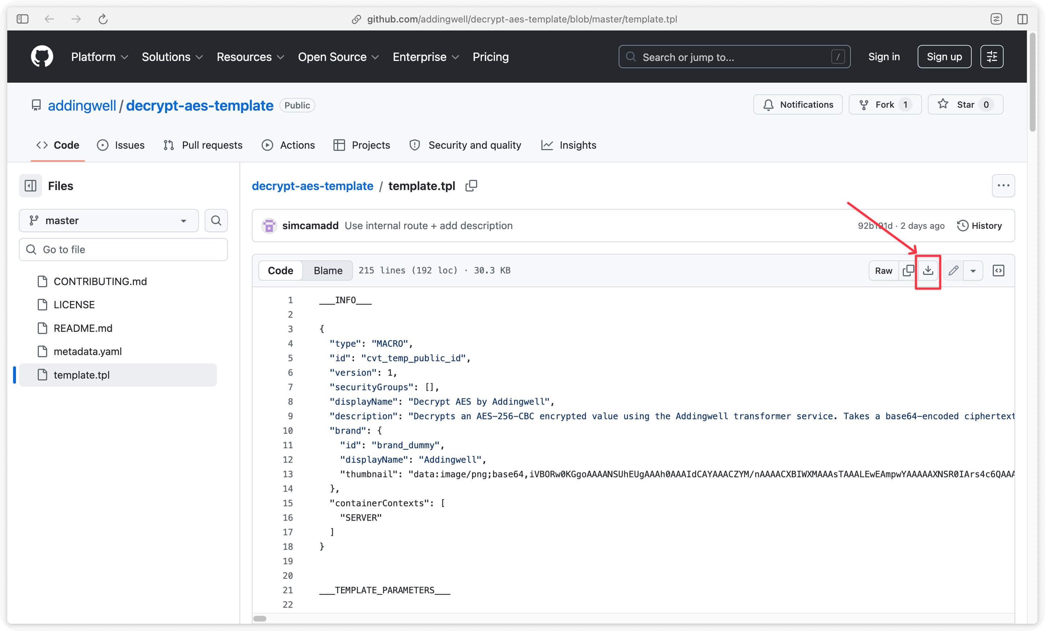
Task: Open the CONTRIBUTING.md file
Action: 100,281
